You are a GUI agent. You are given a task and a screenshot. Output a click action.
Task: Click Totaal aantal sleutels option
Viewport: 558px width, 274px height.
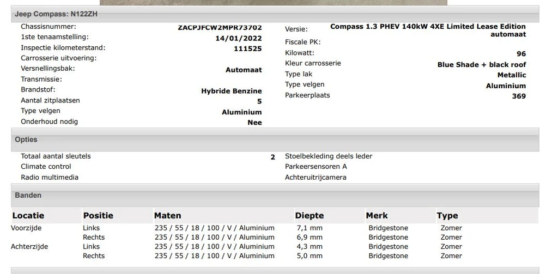56,156
